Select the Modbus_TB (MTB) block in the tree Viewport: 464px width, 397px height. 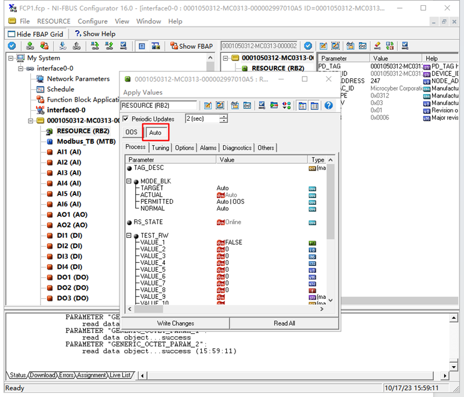(86, 141)
